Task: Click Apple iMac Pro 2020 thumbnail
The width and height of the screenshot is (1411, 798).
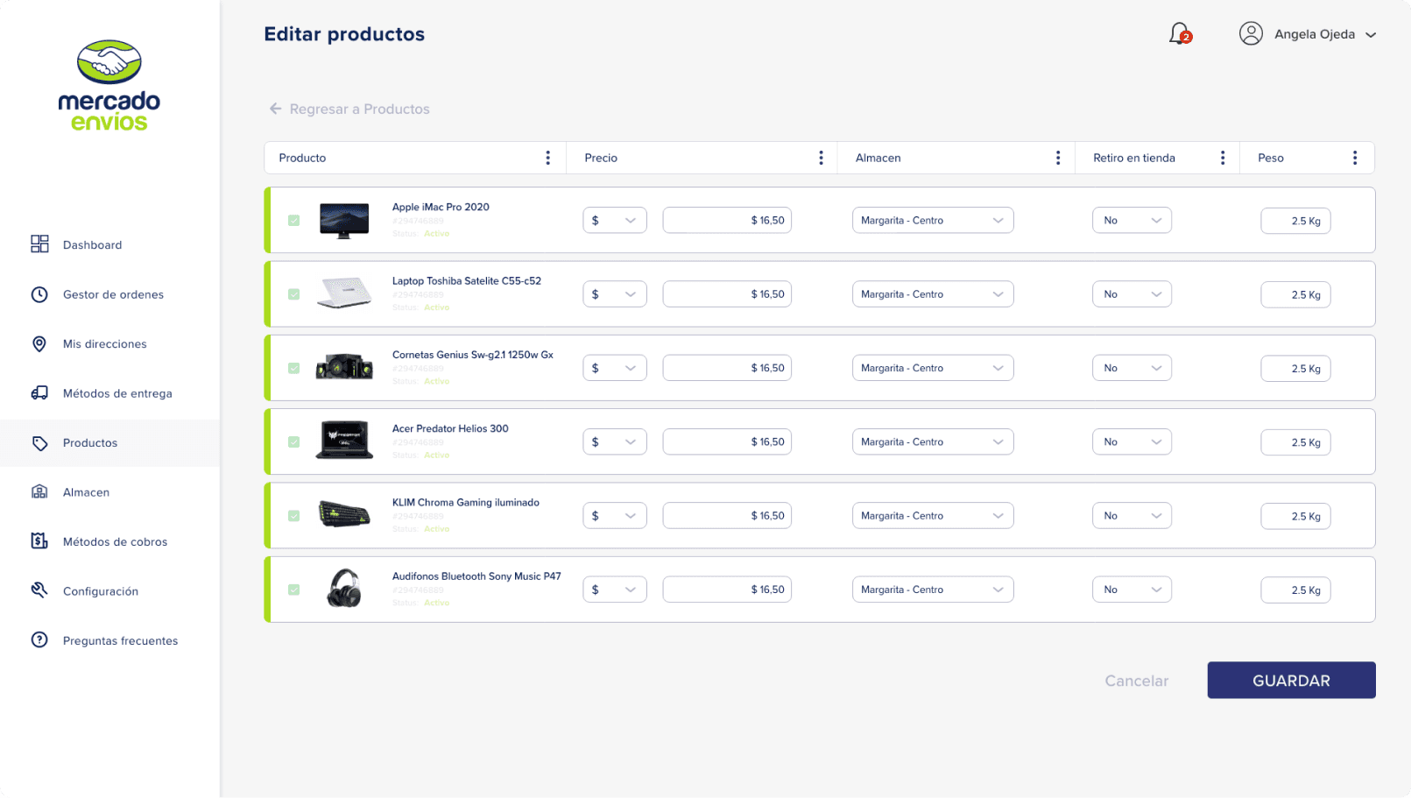Action: click(x=344, y=221)
